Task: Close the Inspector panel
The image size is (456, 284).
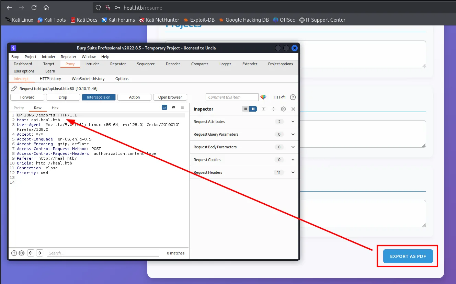Action: pos(293,109)
